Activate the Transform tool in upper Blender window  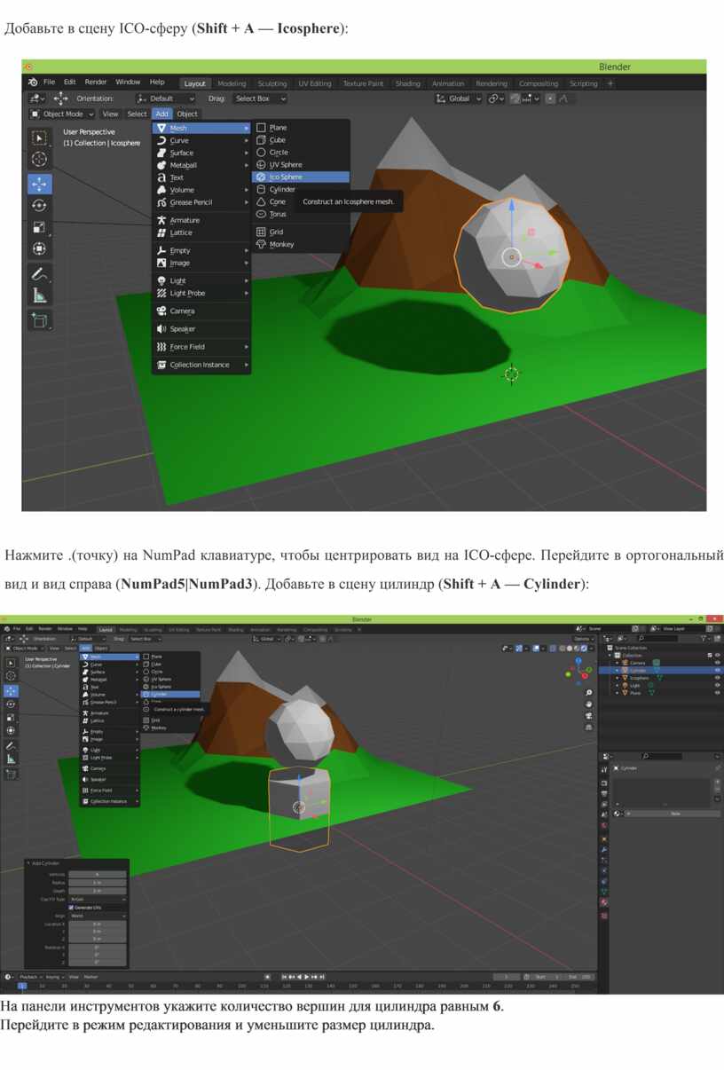tap(39, 248)
